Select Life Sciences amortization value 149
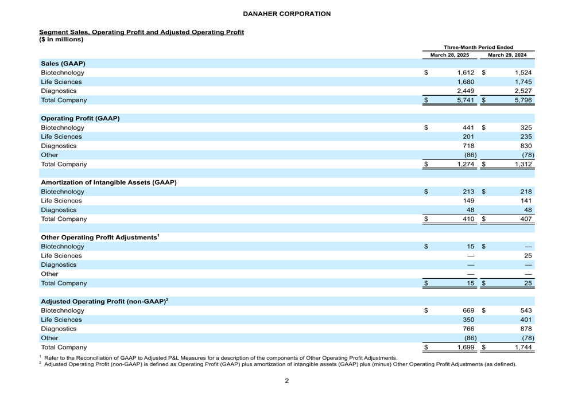The height and width of the screenshot is (393, 574). tap(468, 201)
